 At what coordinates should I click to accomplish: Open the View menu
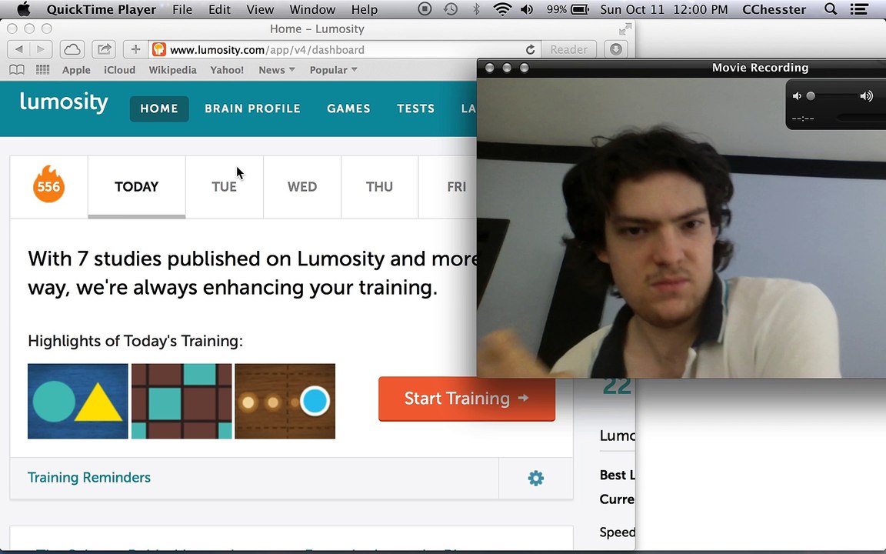coord(260,9)
